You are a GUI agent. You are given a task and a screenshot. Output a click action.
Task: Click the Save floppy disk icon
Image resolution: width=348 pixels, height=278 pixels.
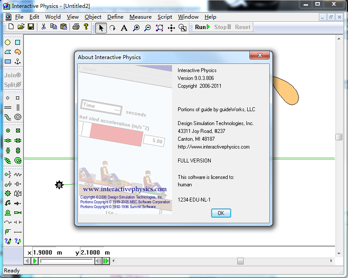tap(30, 27)
